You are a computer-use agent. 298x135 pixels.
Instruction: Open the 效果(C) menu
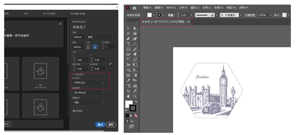point(207,8)
